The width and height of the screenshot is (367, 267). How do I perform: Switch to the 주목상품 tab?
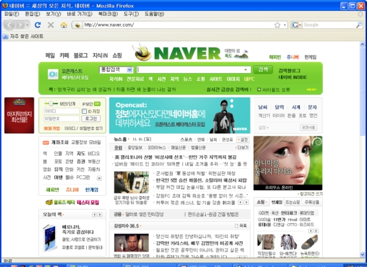[312, 202]
